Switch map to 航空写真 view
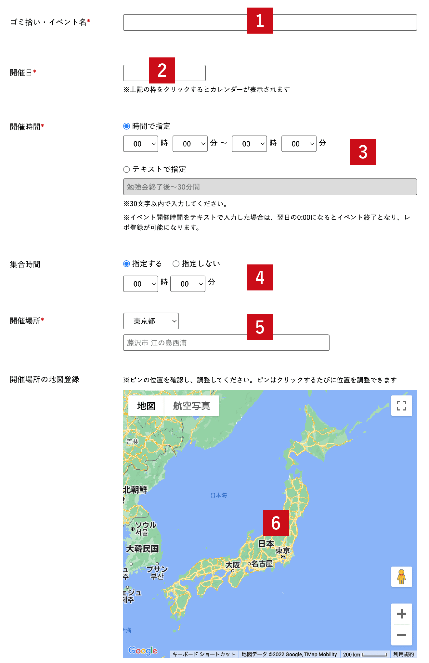Viewport: 429px width, 663px height. click(191, 406)
